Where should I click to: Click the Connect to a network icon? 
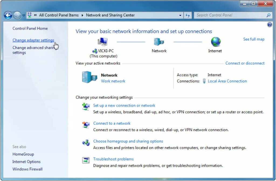[86, 124]
